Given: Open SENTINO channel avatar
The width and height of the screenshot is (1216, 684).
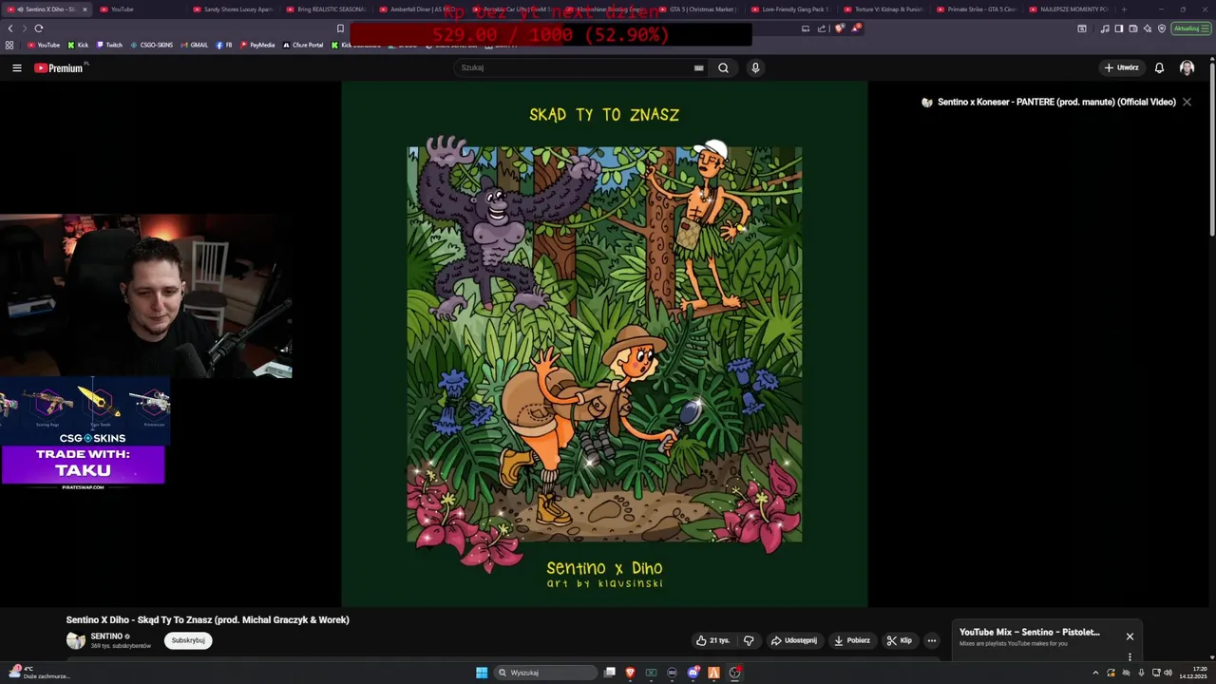Looking at the screenshot, I should coord(76,640).
